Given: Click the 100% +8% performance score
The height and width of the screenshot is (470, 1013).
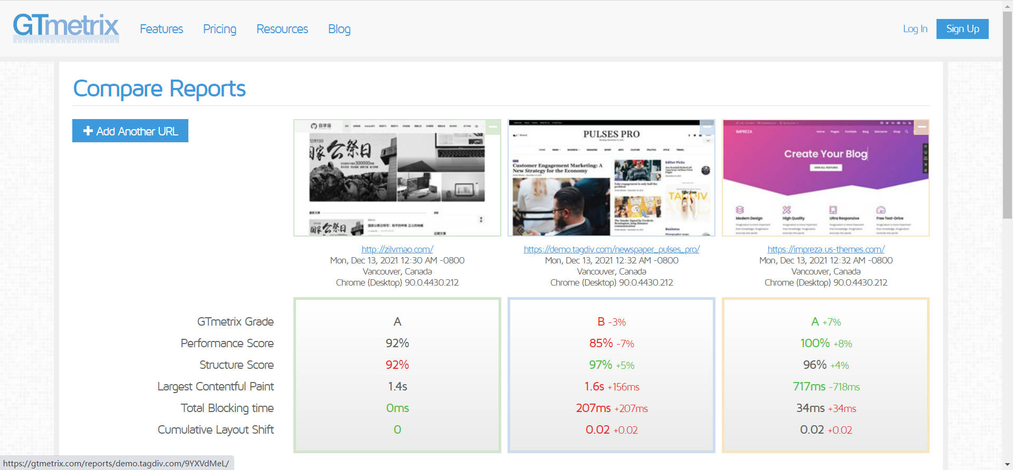Looking at the screenshot, I should tap(826, 343).
